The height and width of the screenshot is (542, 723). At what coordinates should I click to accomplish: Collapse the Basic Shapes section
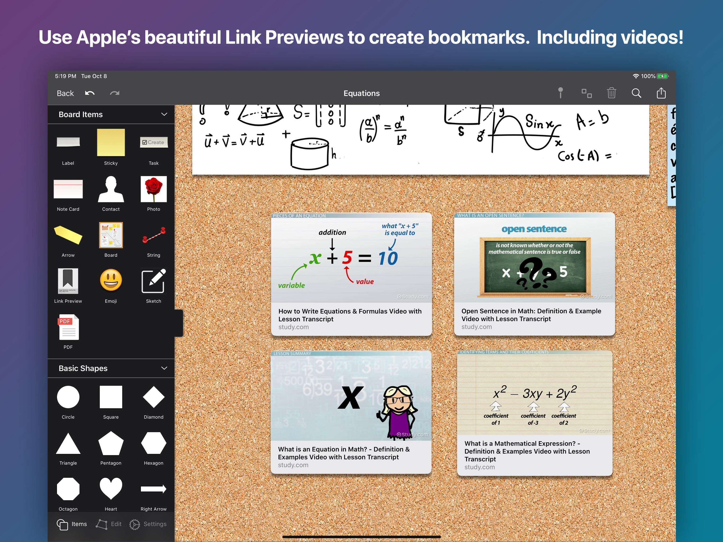(164, 368)
